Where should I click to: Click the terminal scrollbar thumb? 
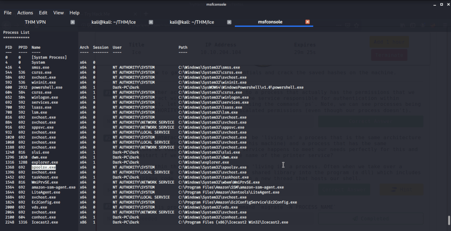449,220
